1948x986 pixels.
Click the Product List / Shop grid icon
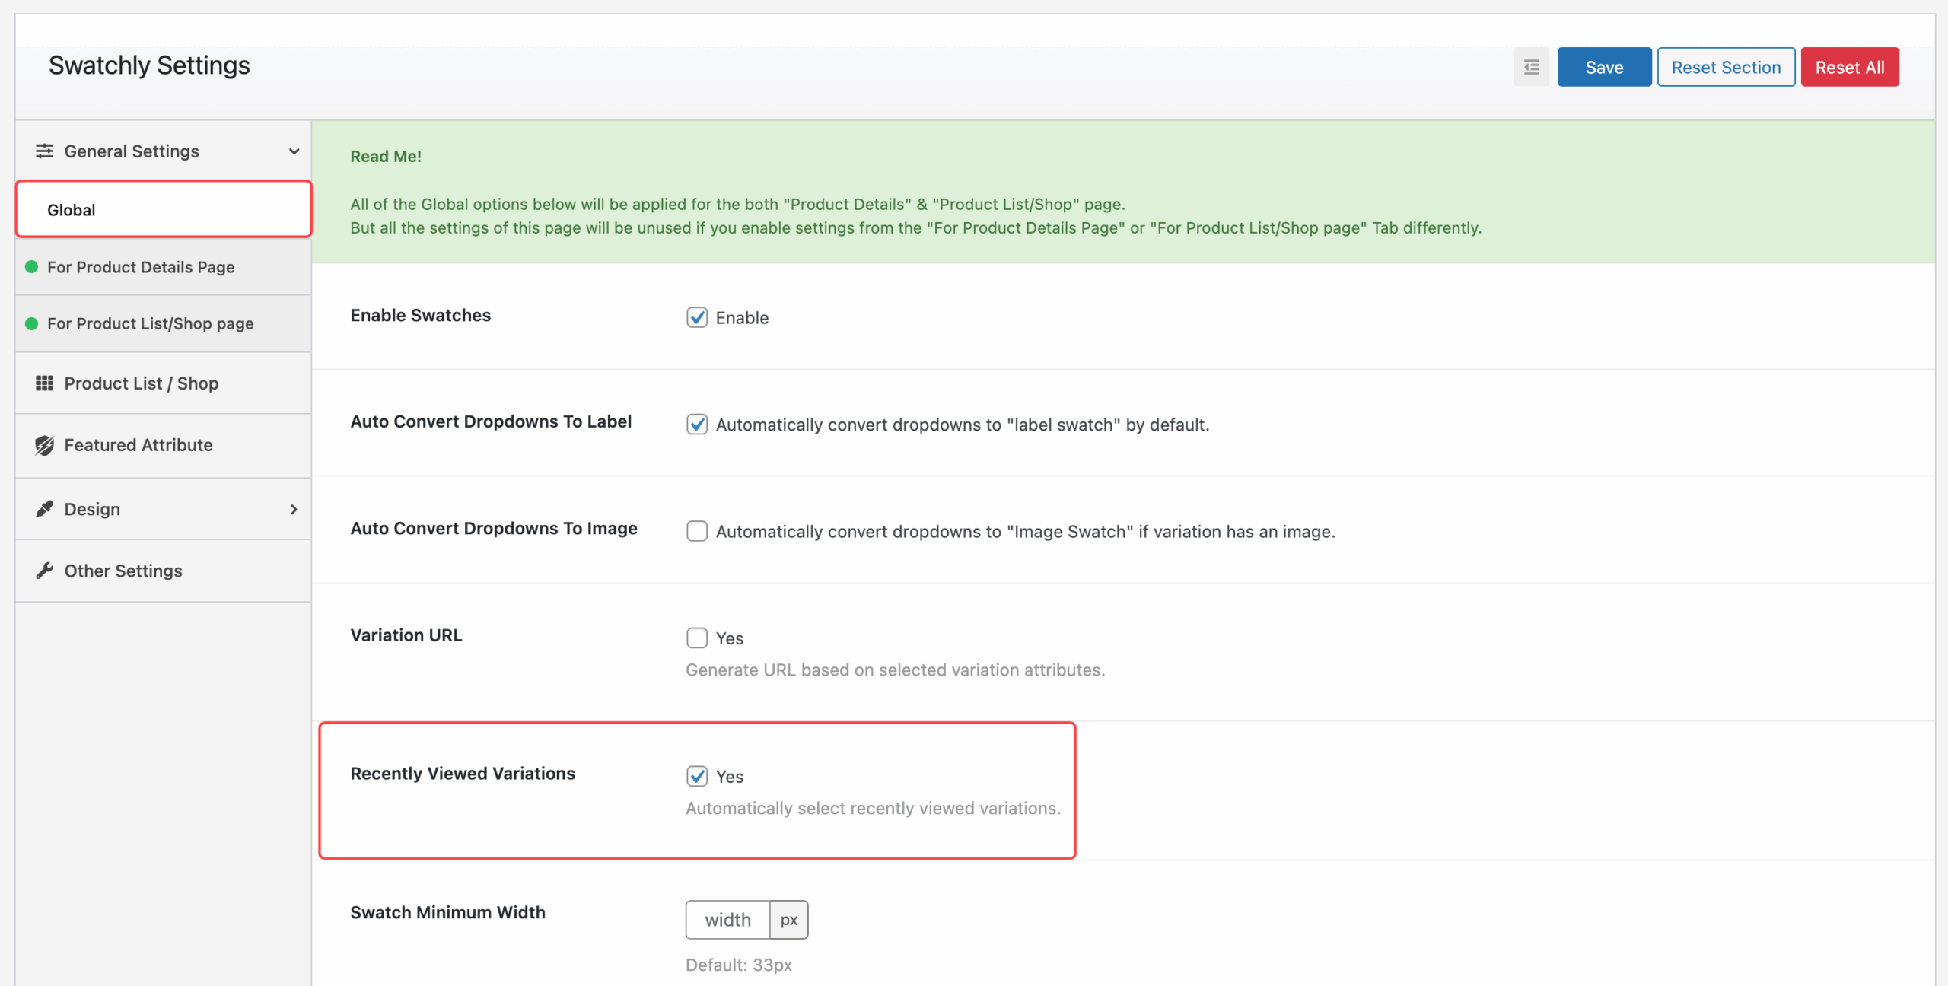tap(44, 383)
